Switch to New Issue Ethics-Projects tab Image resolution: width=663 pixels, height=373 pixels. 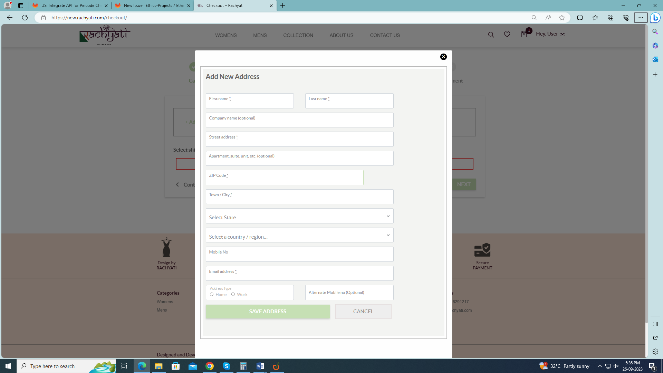(152, 6)
